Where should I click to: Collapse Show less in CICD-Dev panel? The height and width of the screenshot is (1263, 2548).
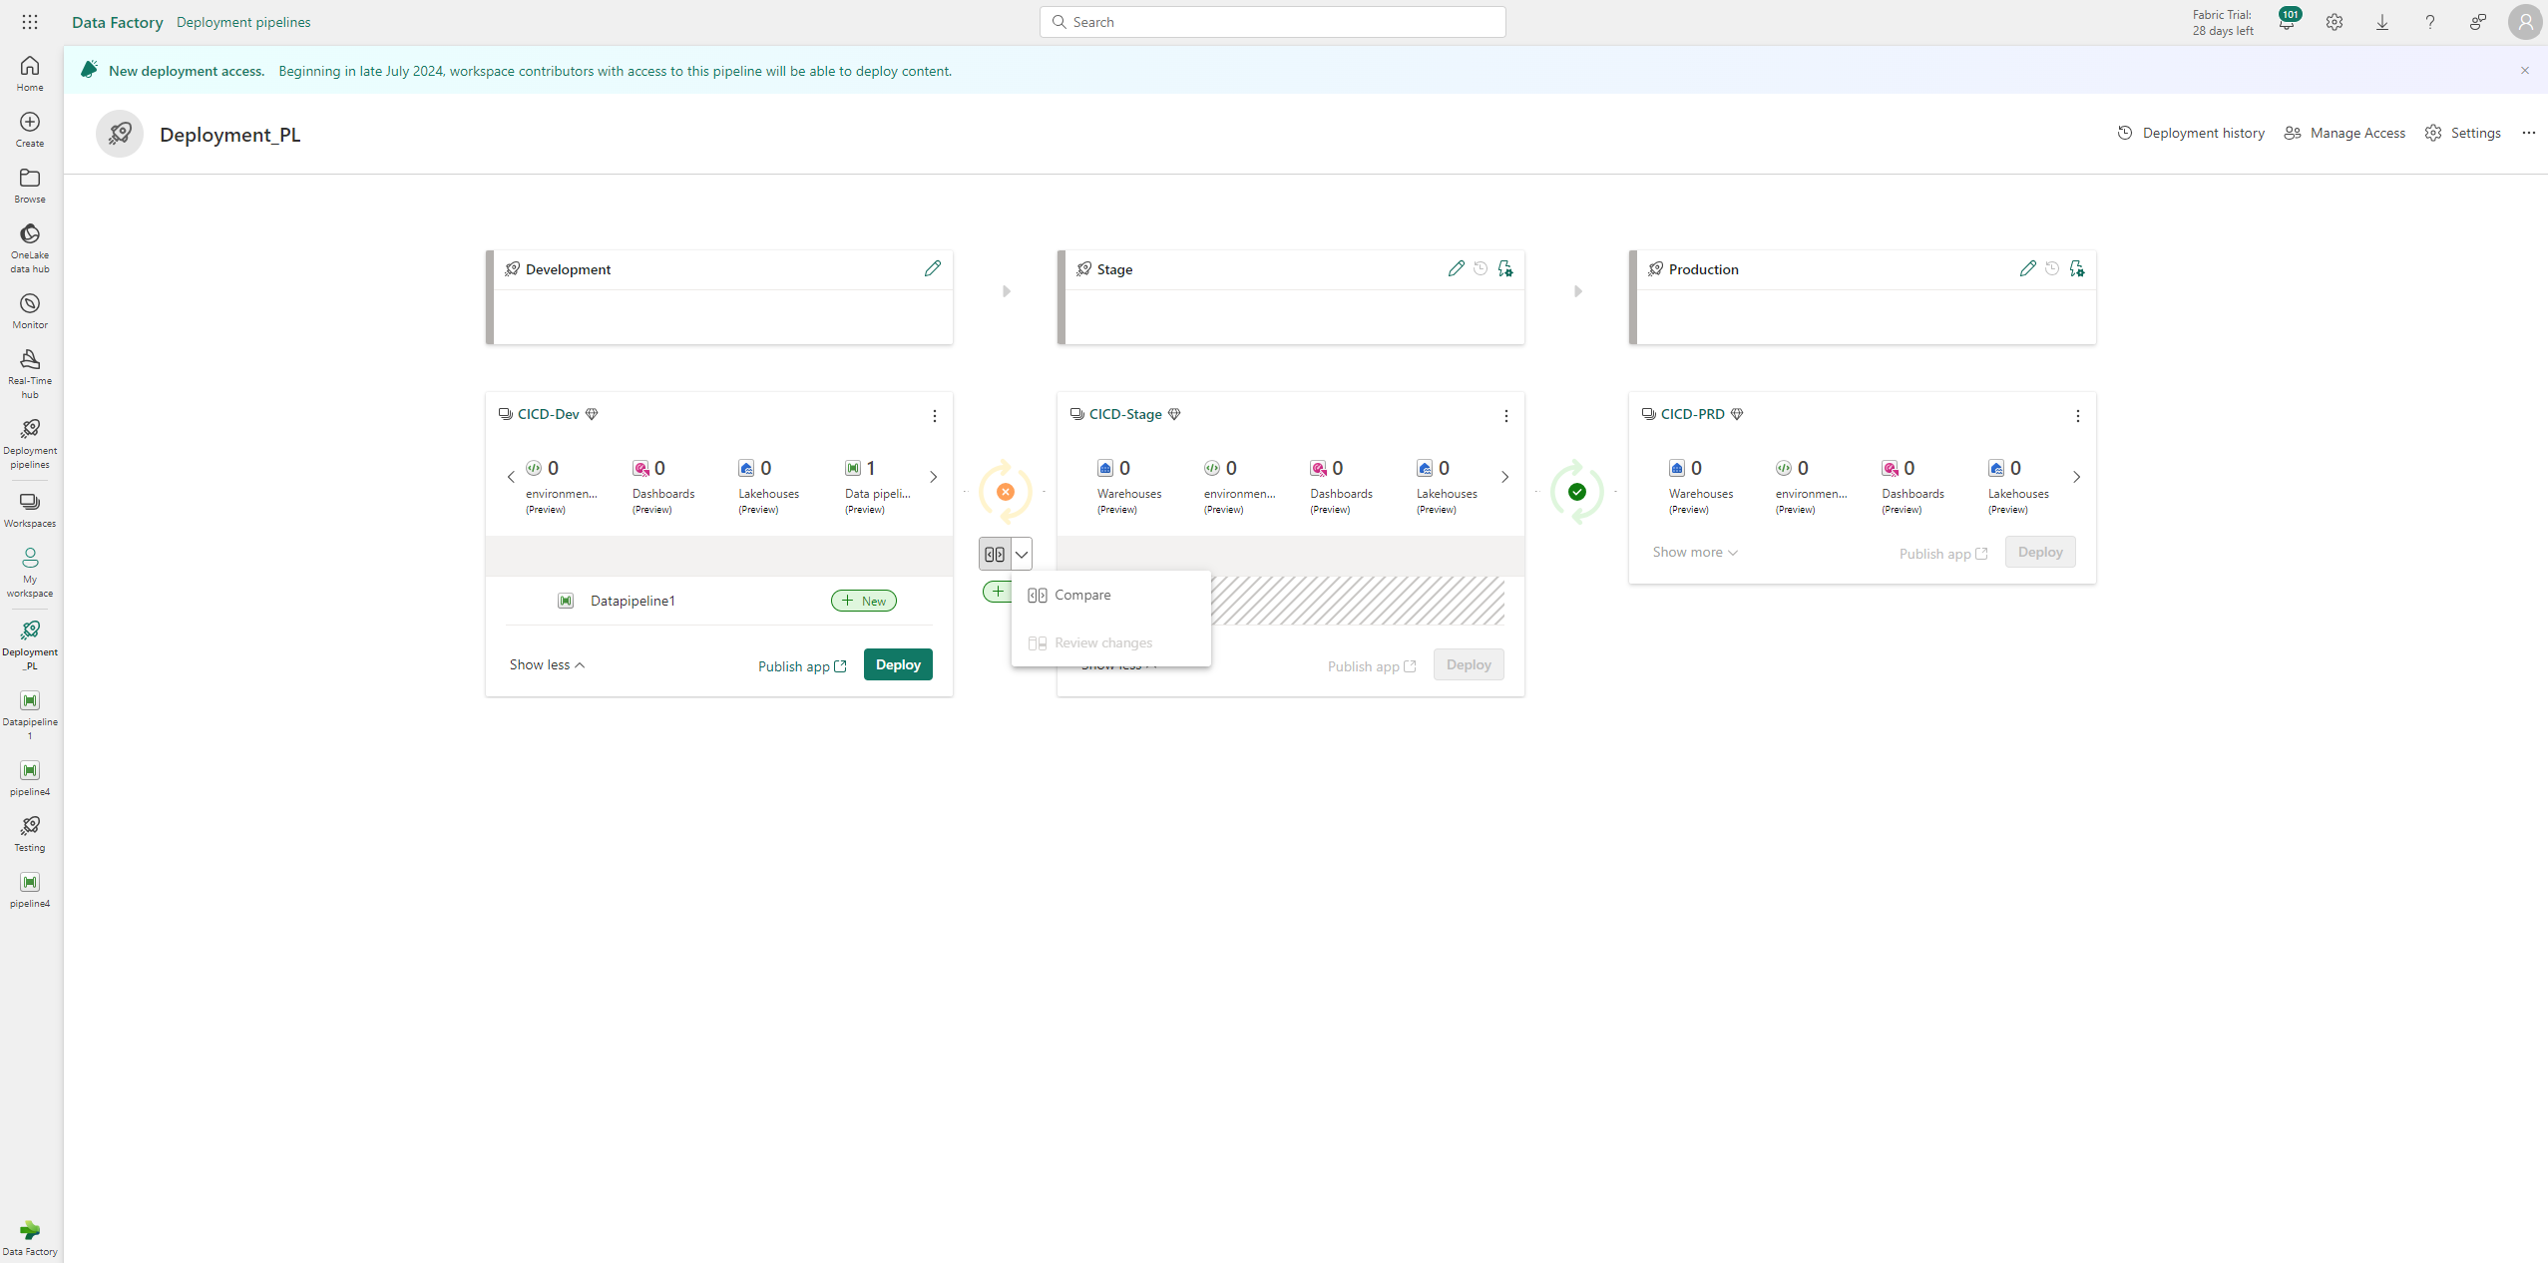(548, 664)
